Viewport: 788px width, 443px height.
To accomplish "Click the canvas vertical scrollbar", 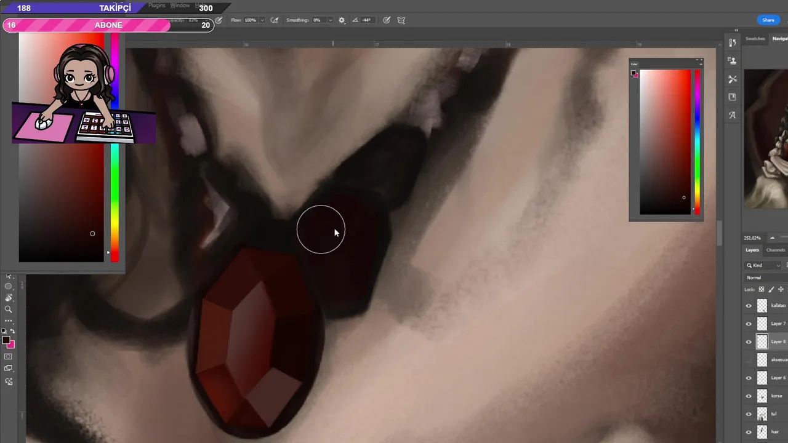I will tap(719, 234).
